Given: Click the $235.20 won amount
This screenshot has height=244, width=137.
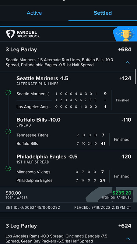Looking at the screenshot, I should coord(122,193).
